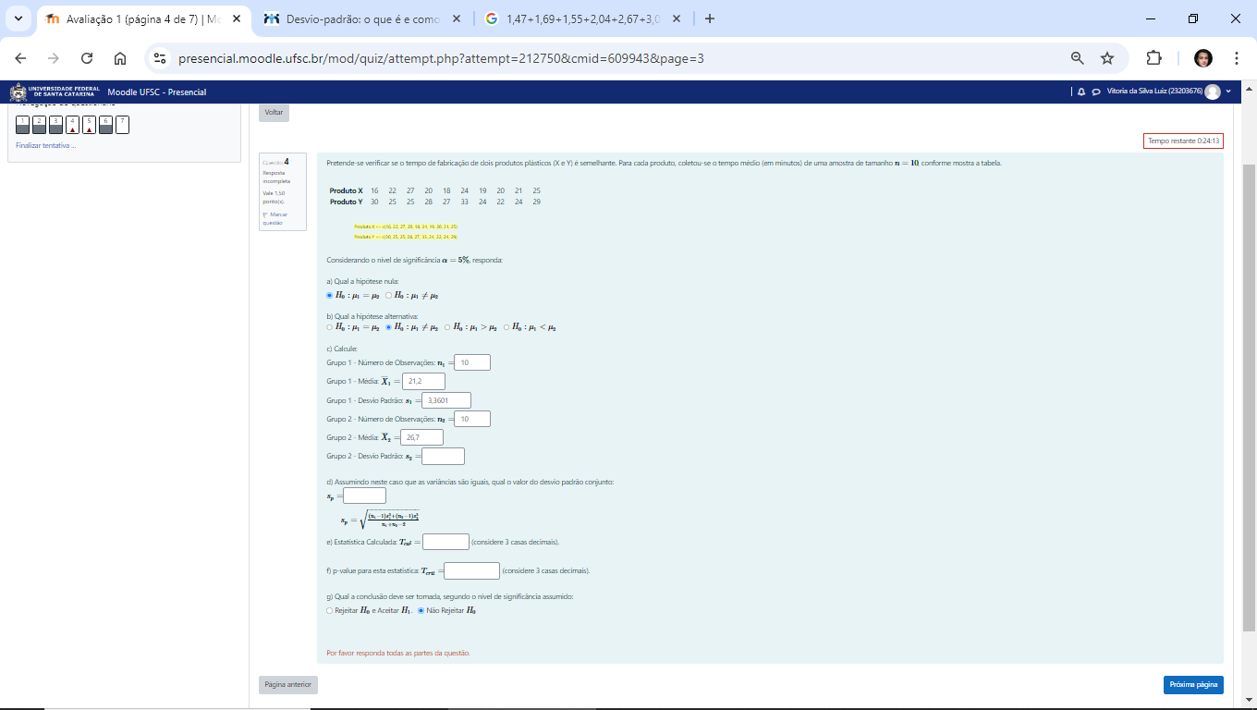
Task: Expand the user menu arrow beside avatar
Action: pyautogui.click(x=1228, y=92)
